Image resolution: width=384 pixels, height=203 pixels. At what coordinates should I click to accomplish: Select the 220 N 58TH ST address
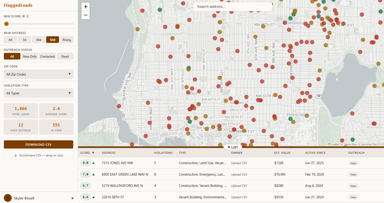click(x=113, y=197)
